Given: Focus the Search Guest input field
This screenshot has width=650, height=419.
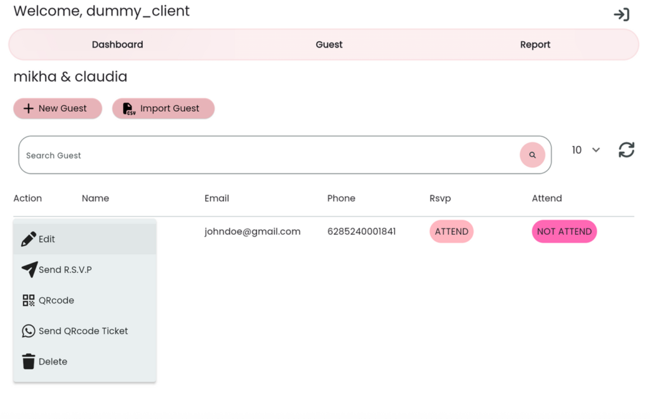Looking at the screenshot, I should pyautogui.click(x=267, y=156).
